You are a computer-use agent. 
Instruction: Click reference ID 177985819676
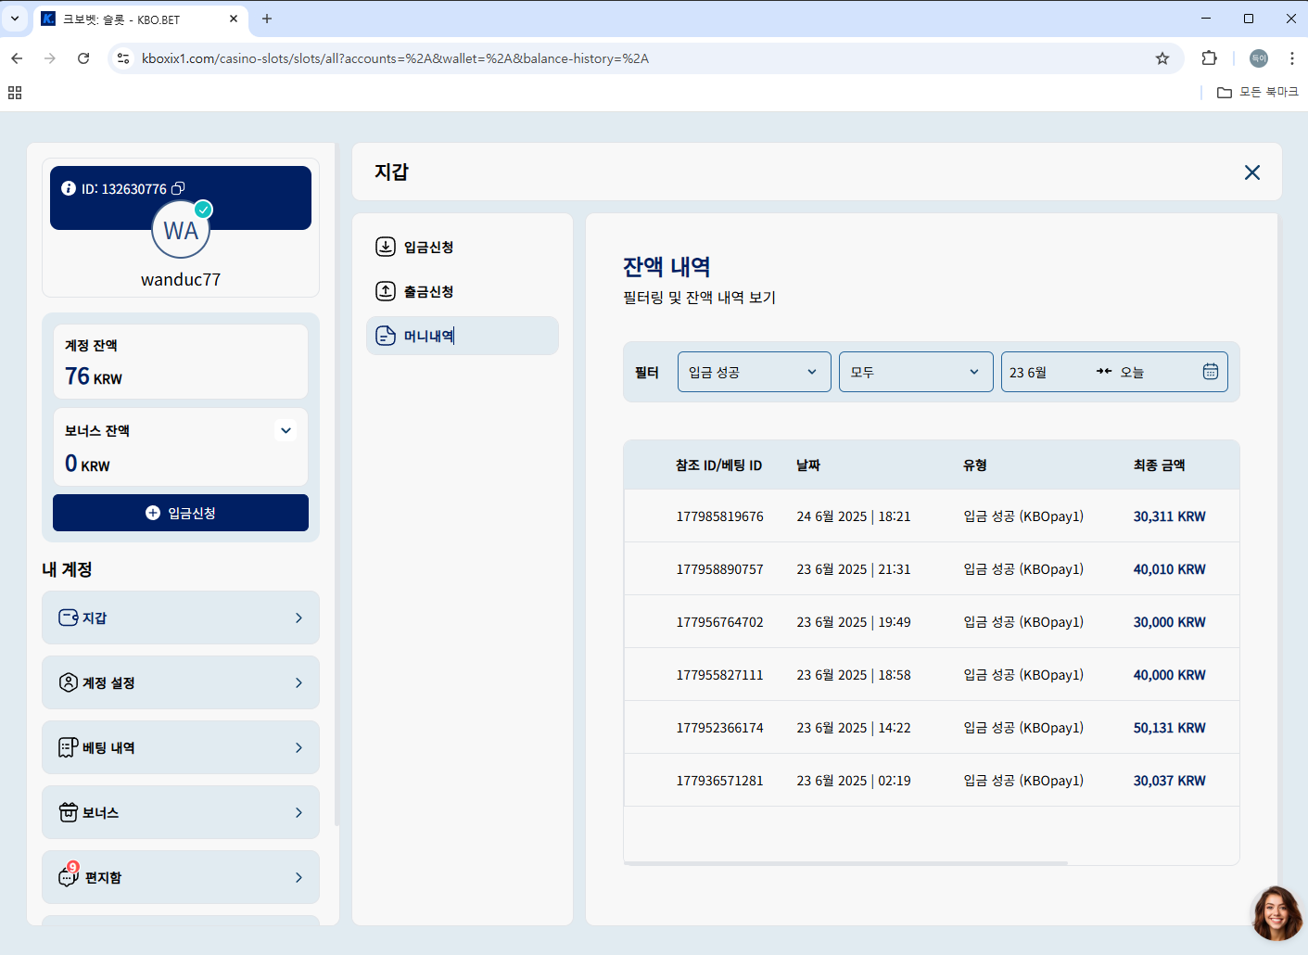coord(719,516)
